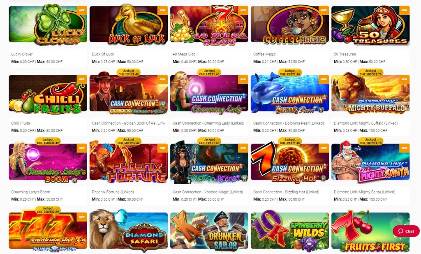
Task: Open the Diamond Safari game image
Action: (129, 231)
